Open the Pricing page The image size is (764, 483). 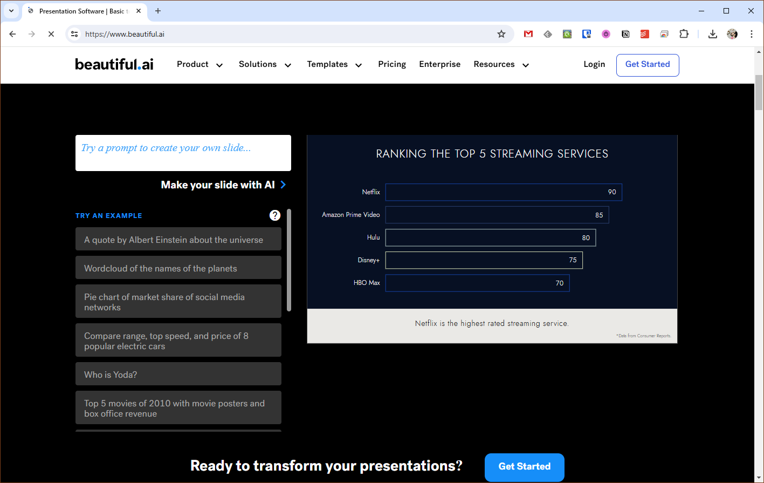click(x=392, y=64)
